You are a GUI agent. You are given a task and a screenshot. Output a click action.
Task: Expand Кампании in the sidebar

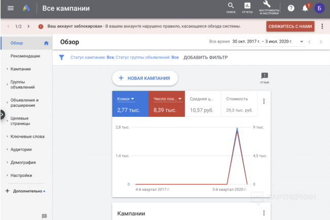(21, 69)
